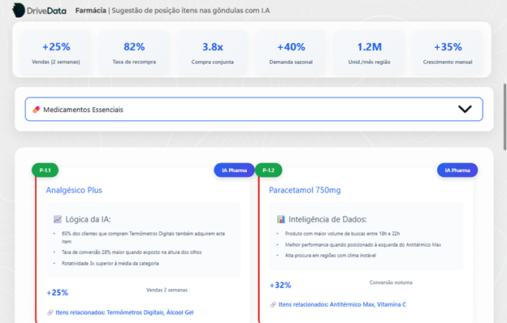Click the pill icon in category selector

coord(37,110)
